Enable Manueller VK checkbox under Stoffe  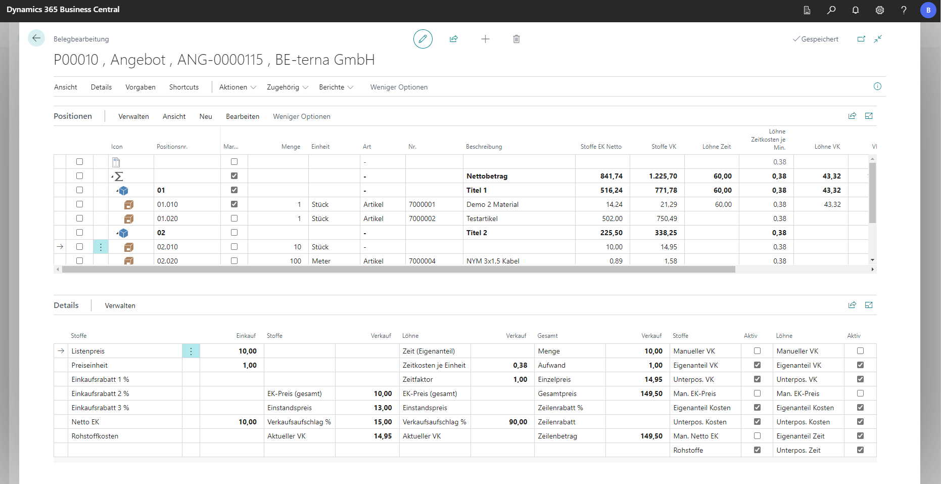point(757,351)
